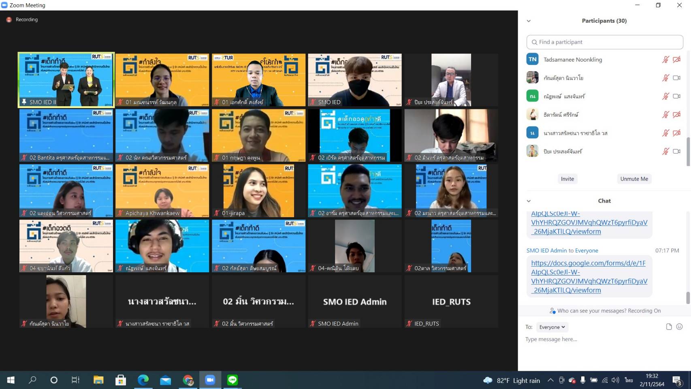Viewport: 691px width, 389px height.
Task: Collapse the Participants panel chevron
Action: click(529, 21)
